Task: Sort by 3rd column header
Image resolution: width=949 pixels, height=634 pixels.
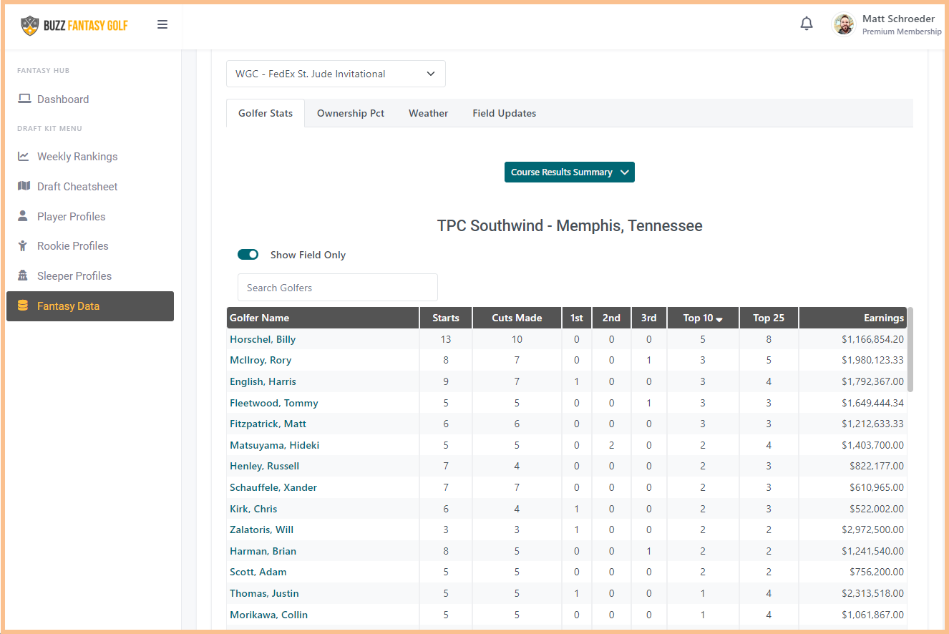Action: pos(649,318)
